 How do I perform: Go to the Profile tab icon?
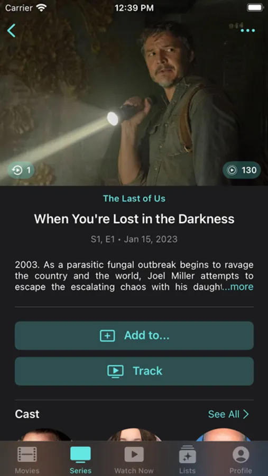coord(241,454)
